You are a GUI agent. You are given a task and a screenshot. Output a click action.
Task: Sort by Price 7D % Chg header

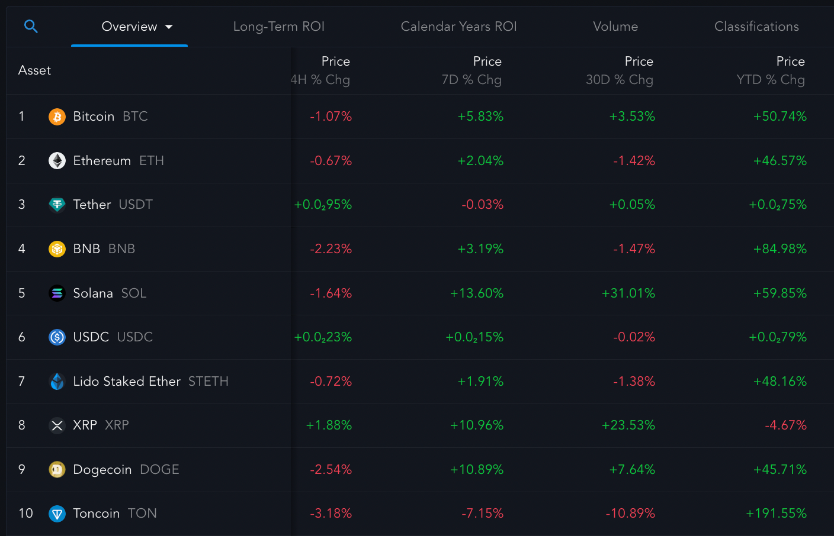tap(471, 70)
